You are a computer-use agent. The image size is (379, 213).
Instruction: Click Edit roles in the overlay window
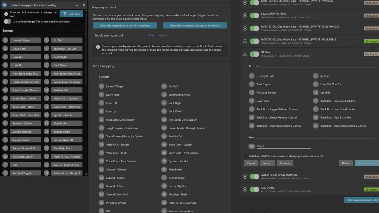click(71, 14)
